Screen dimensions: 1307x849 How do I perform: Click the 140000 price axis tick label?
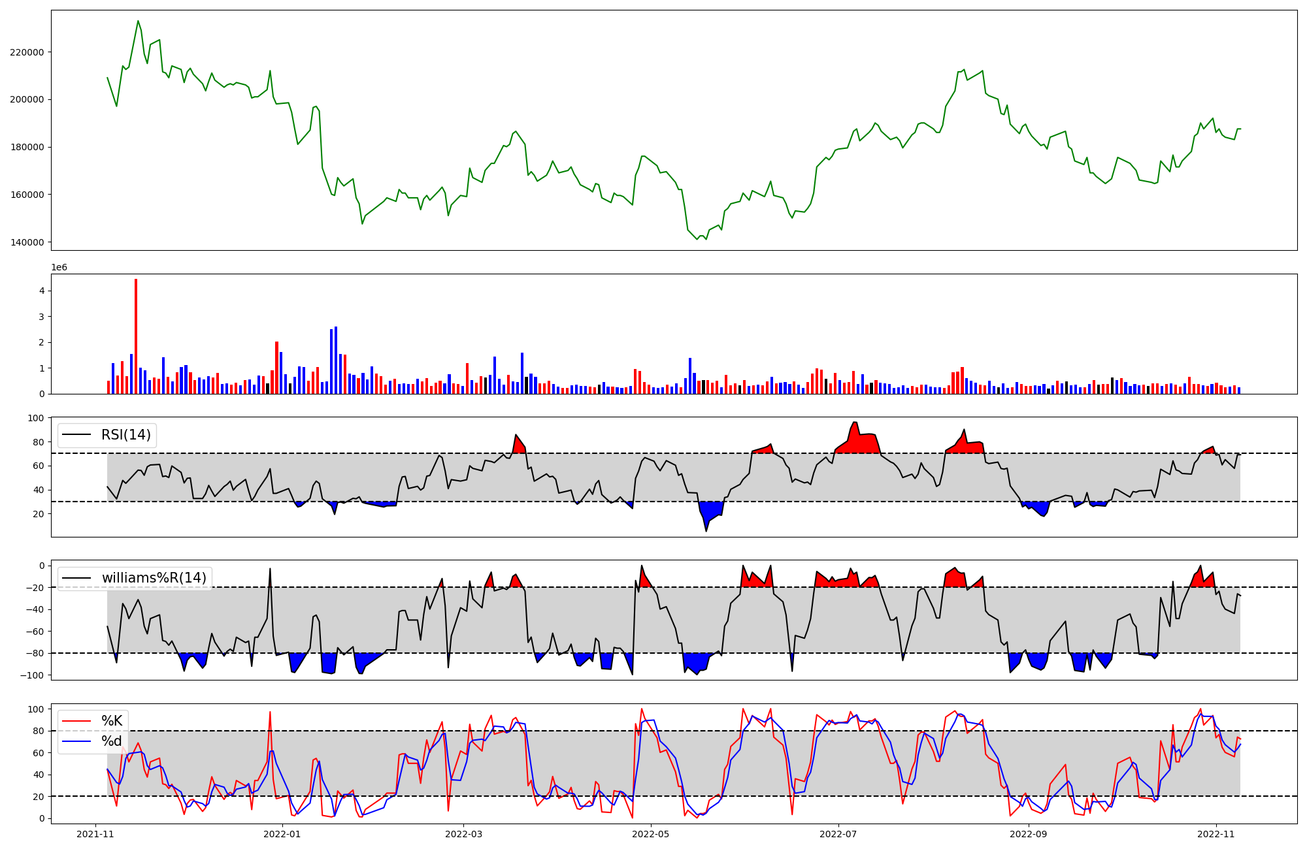pyautogui.click(x=27, y=242)
